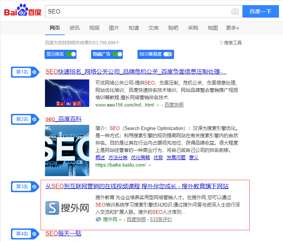Switch to the 地图 tab
The height and width of the screenshot is (242, 283).
click(x=212, y=28)
